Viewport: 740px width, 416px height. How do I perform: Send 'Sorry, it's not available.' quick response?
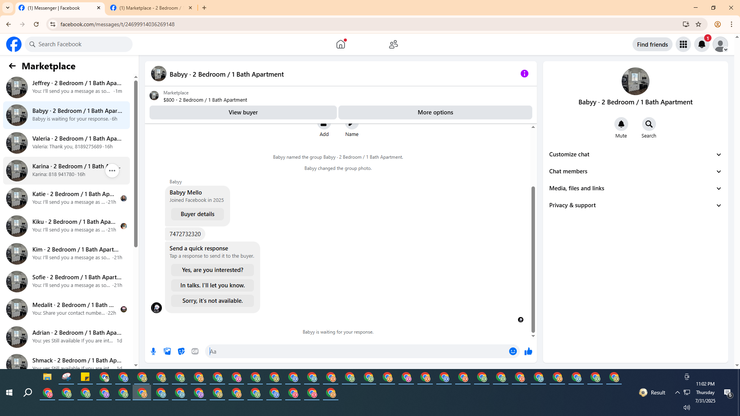212,301
